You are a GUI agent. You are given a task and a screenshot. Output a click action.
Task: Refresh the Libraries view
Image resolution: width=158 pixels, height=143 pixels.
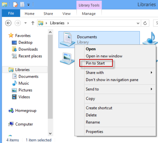(x=145, y=23)
